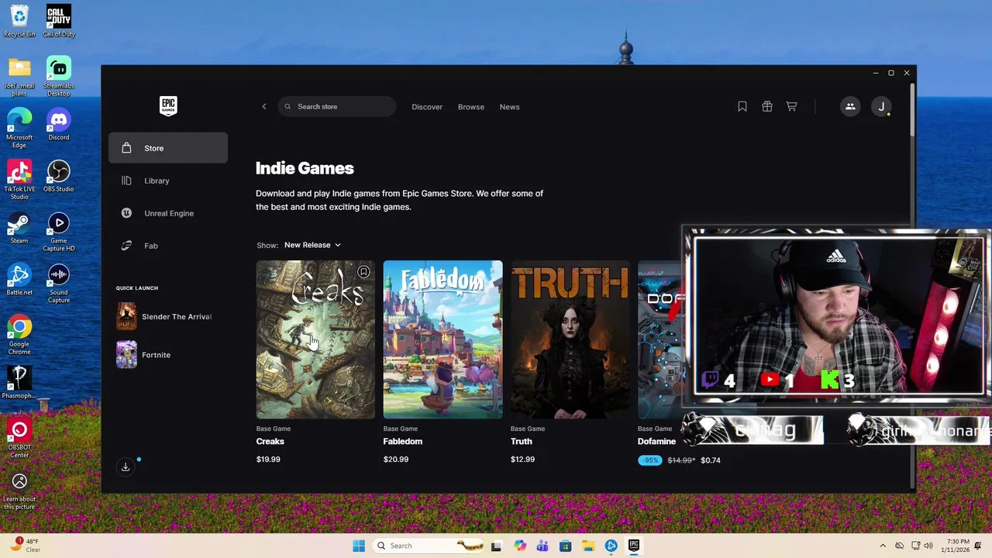Click the Indie Games heading
The image size is (992, 558).
(305, 168)
